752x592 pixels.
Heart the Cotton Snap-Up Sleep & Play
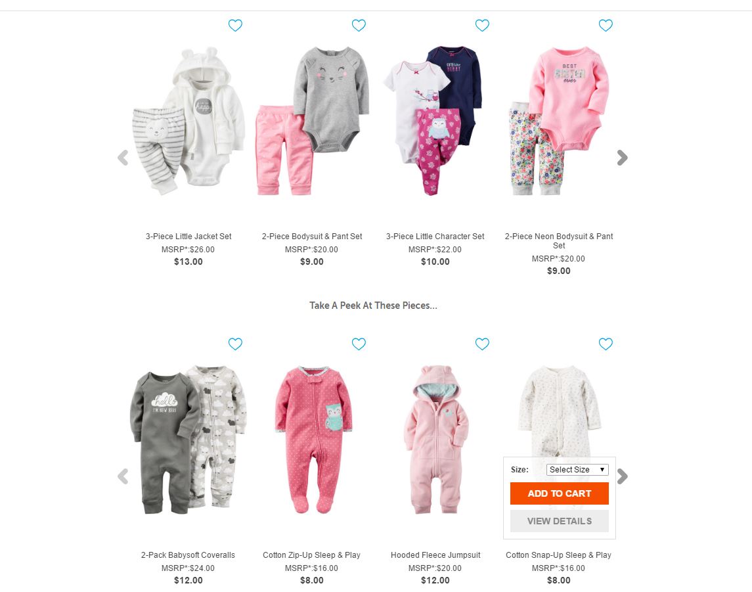[x=606, y=344]
